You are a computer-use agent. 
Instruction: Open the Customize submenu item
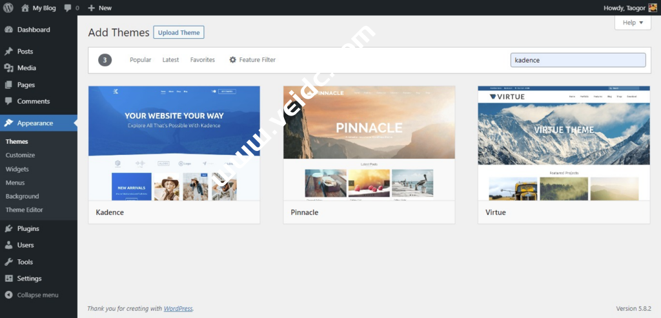point(20,155)
